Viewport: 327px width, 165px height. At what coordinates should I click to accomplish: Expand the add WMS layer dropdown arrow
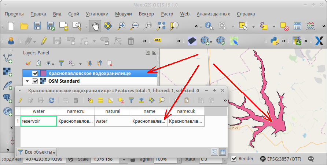tap(211, 42)
